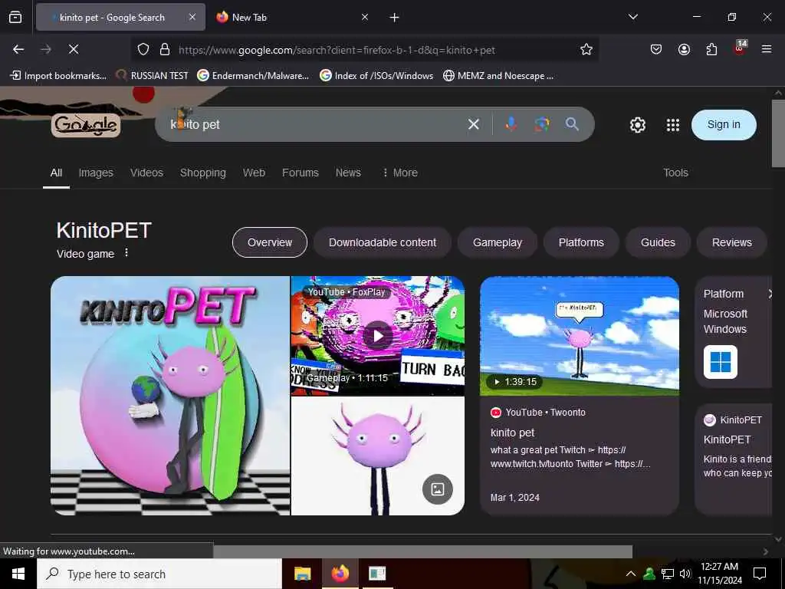Open Firefox account icon
Viewport: 785px width, 589px height.
pyautogui.click(x=684, y=49)
